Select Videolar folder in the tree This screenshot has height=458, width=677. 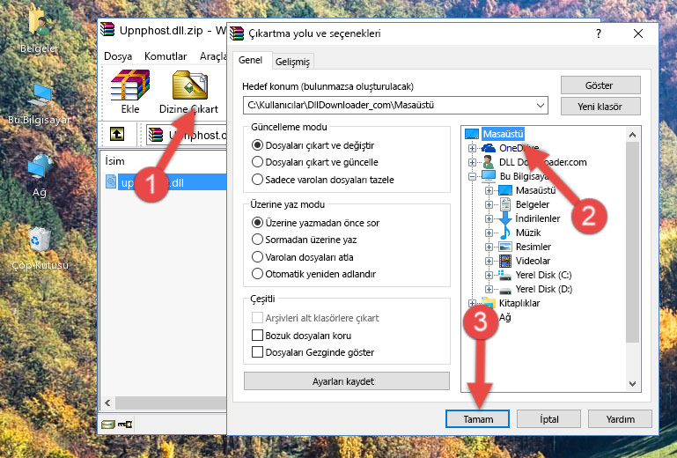(x=533, y=261)
